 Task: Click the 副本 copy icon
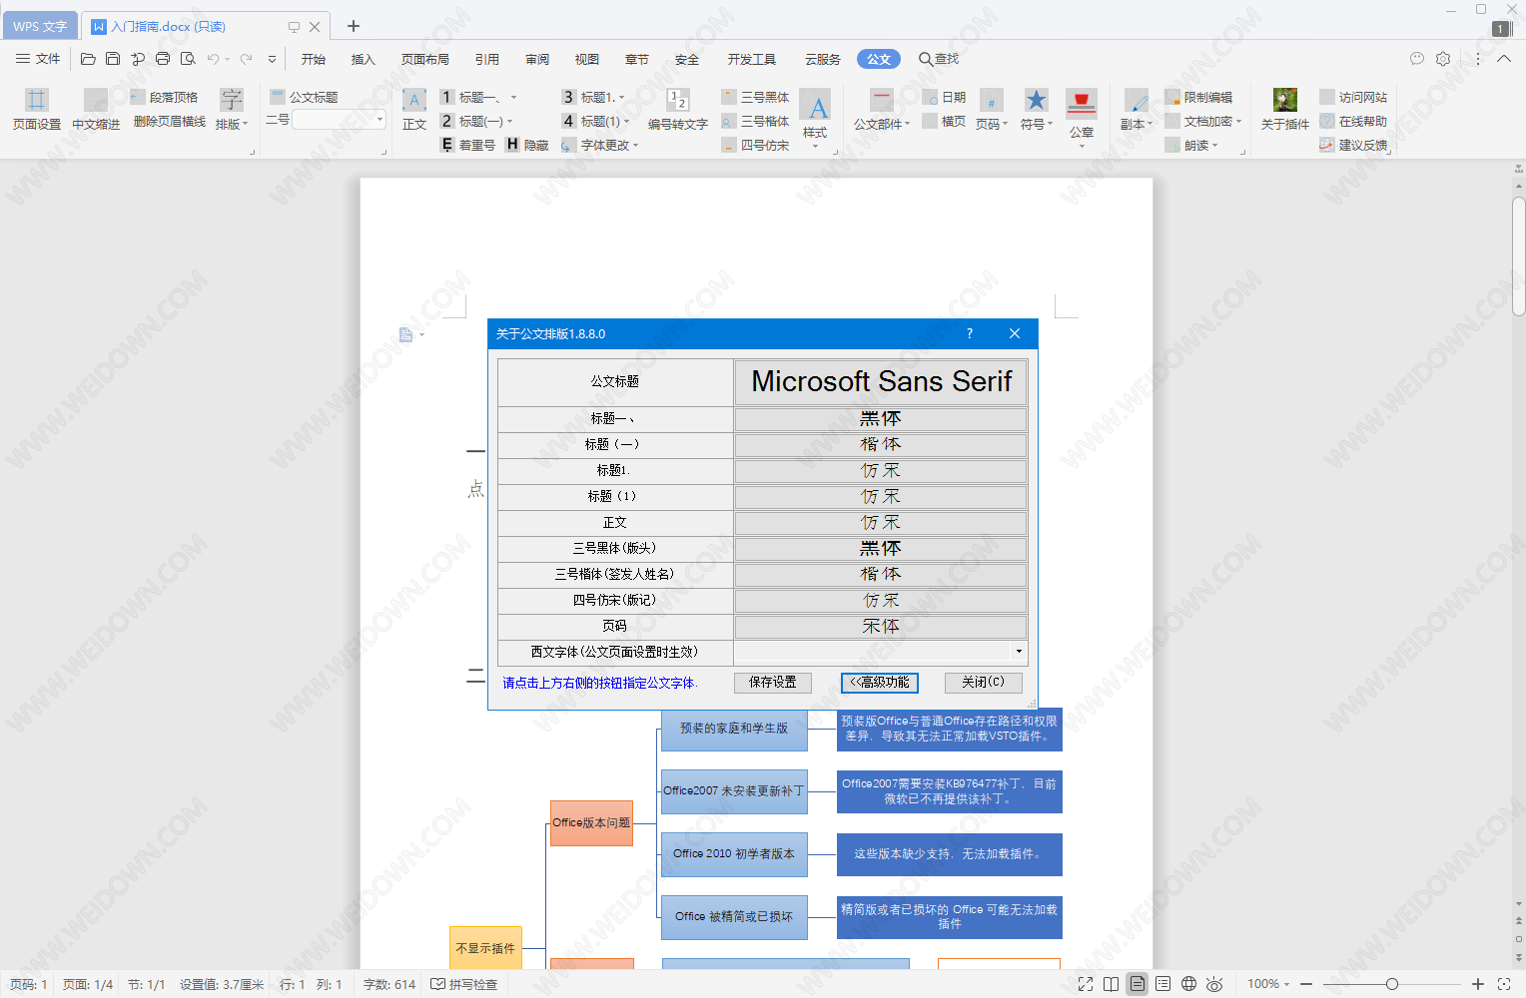(x=1137, y=109)
